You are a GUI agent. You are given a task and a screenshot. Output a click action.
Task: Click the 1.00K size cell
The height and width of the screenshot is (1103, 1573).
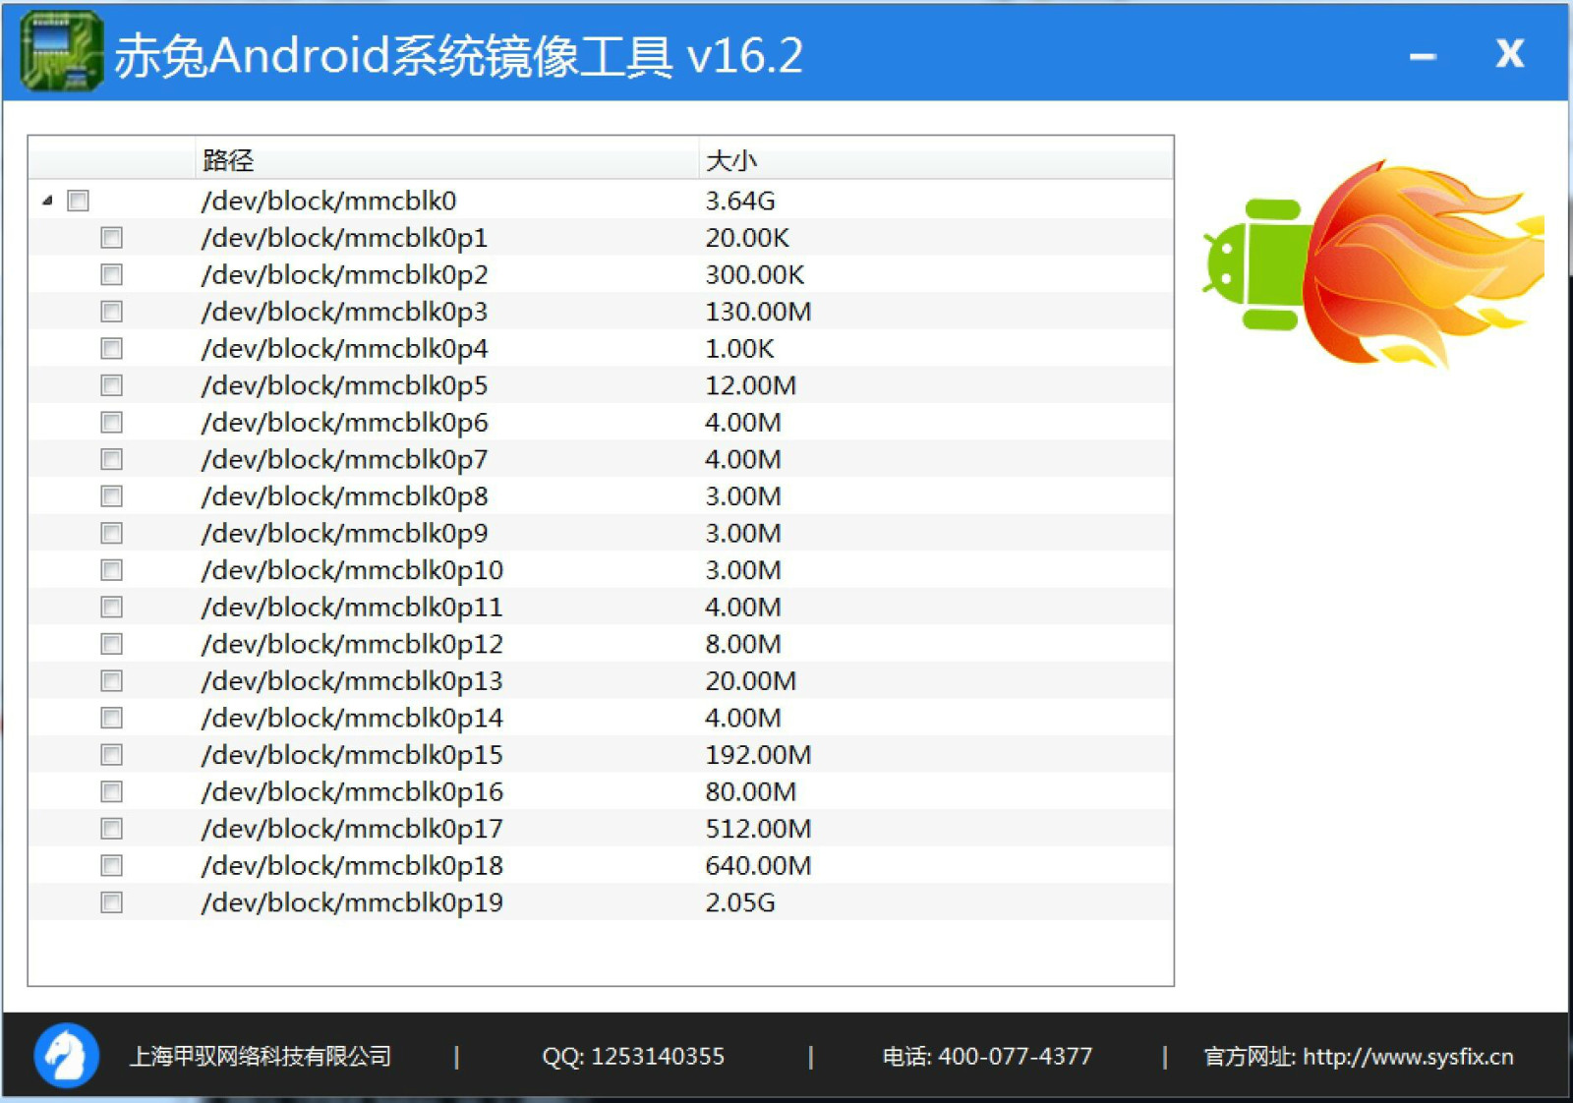[x=739, y=348]
